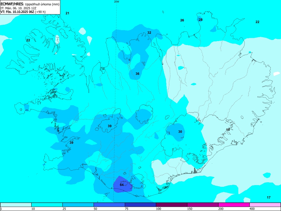Click the legend tick label 75

click(126, 209)
